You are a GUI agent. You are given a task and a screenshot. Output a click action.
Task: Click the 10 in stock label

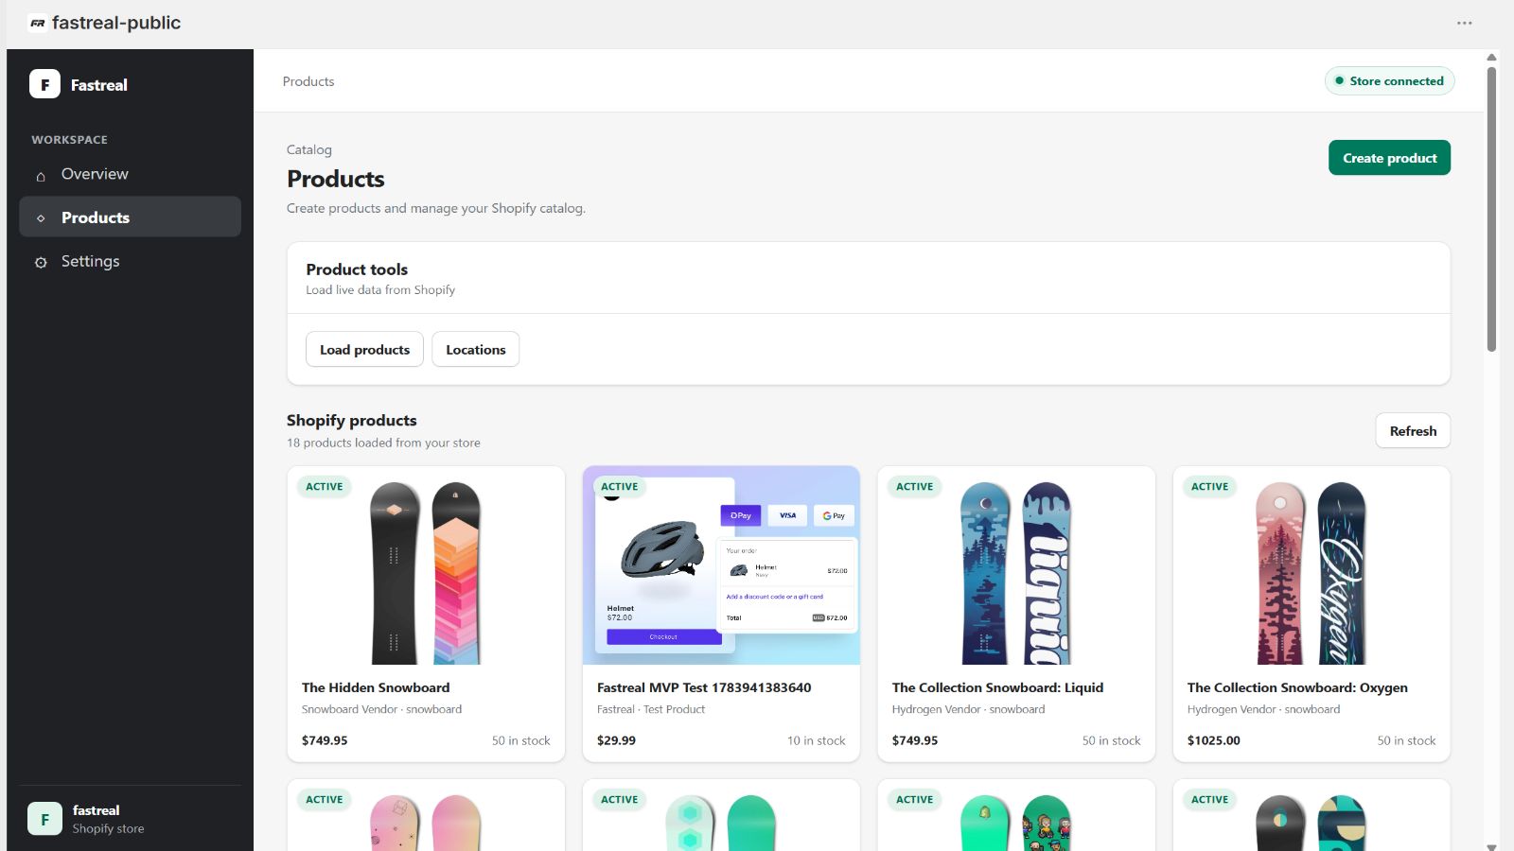coord(816,740)
